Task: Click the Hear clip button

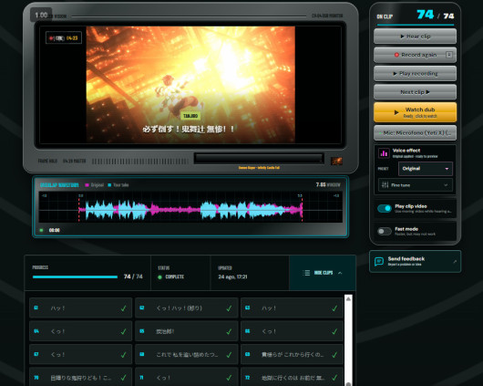Action: tap(415, 37)
